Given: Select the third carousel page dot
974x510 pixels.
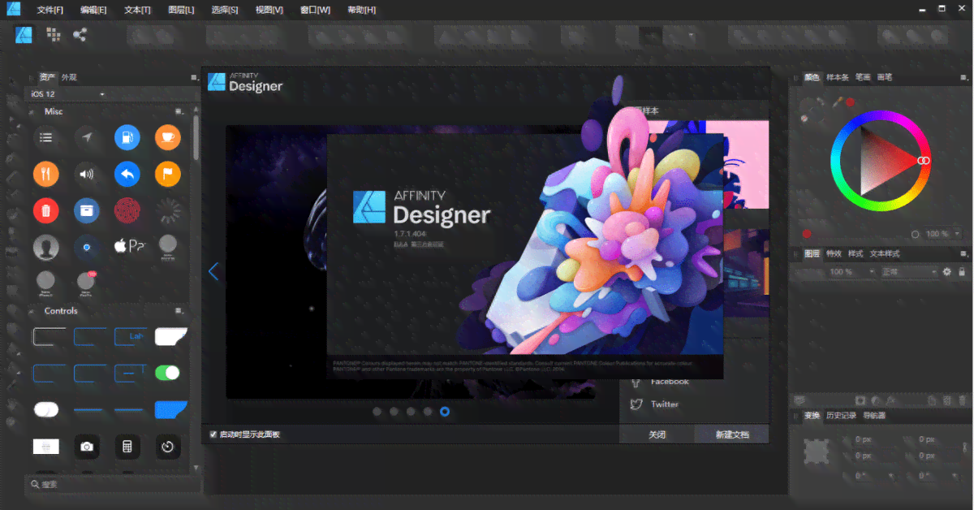Looking at the screenshot, I should click(411, 412).
